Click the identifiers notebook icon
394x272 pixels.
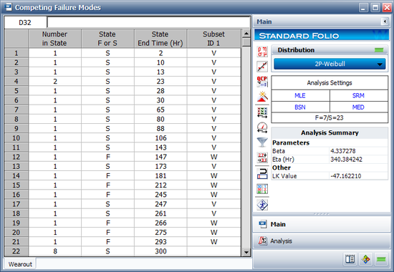350,259
